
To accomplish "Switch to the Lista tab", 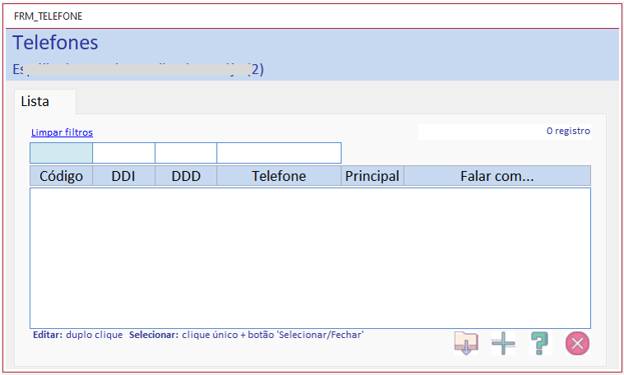I will pyautogui.click(x=45, y=101).
